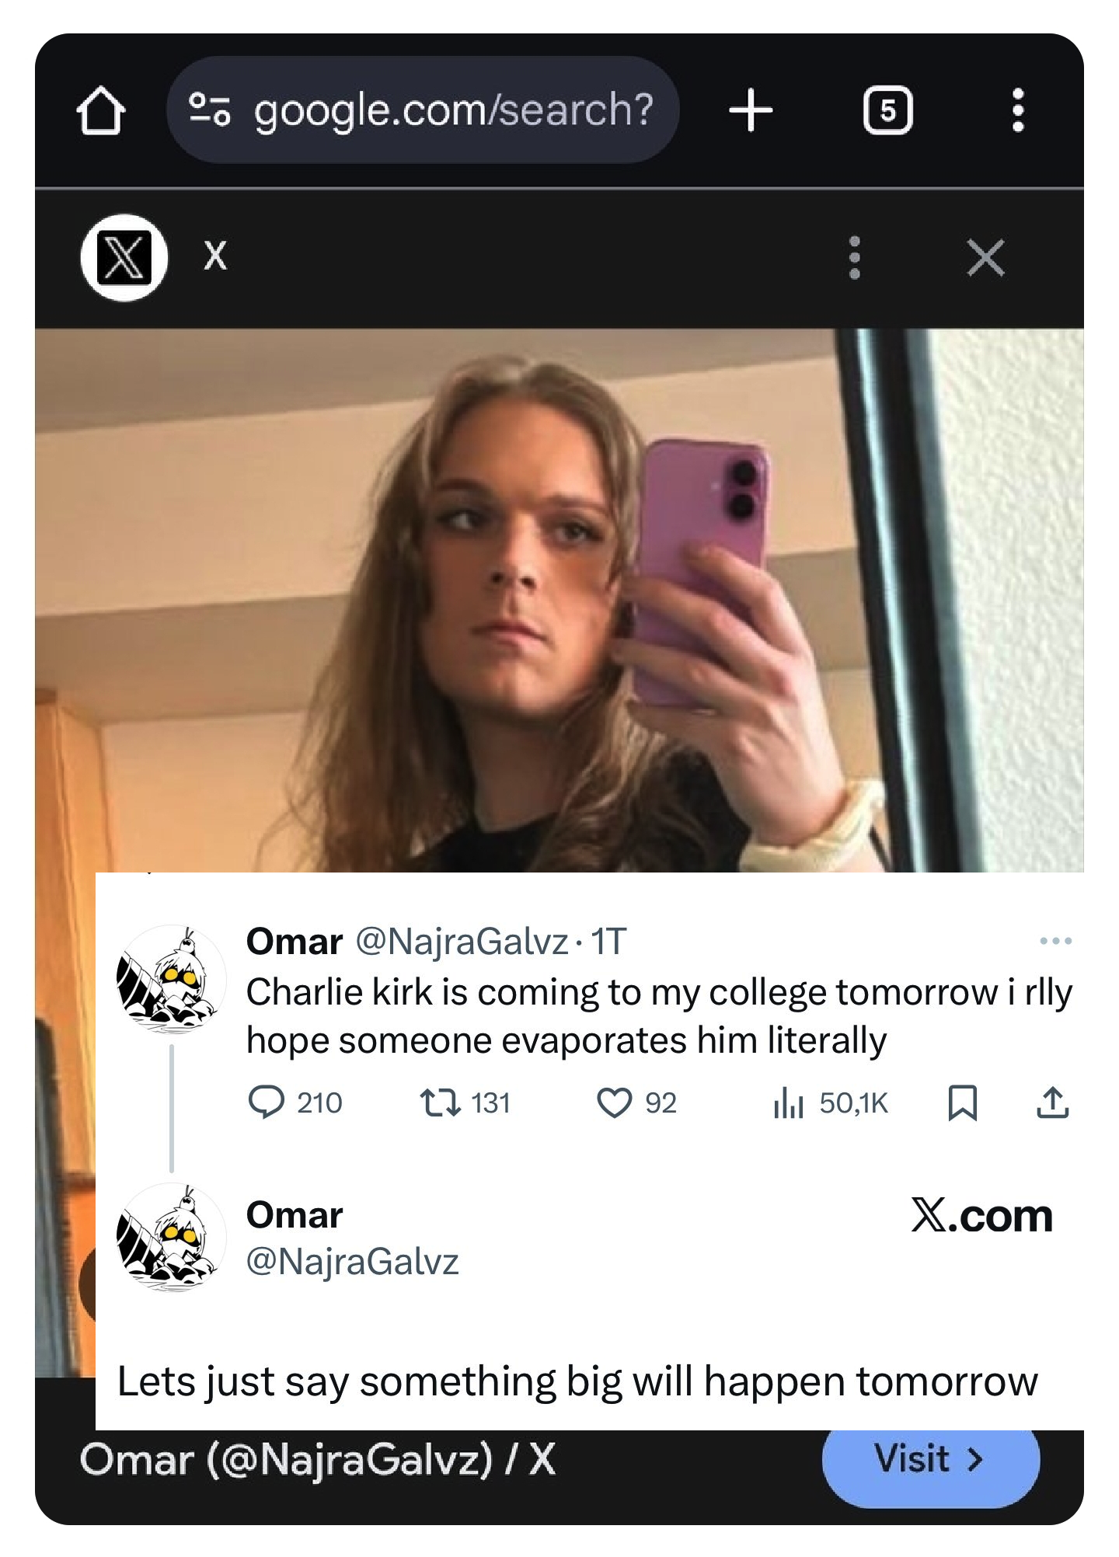Share the tweet via upload icon
Screen dimensions: 1119x1557
pos(1052,1102)
